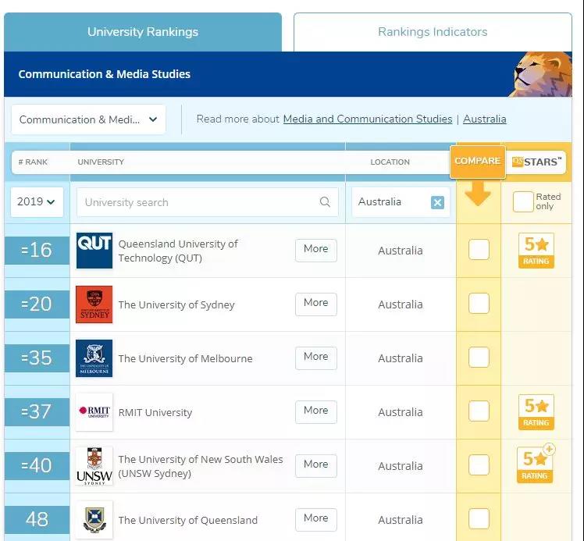Open the 2019 year dropdown
The height and width of the screenshot is (541, 584).
(37, 202)
